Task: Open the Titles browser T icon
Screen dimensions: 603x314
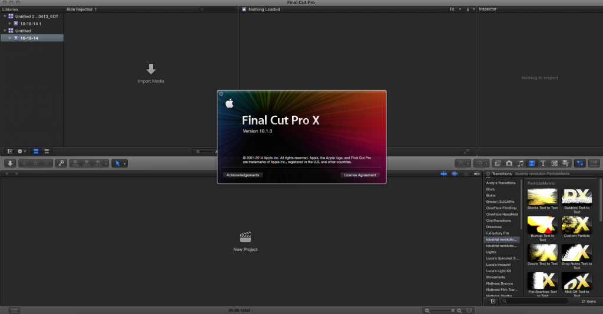Action: coord(543,163)
